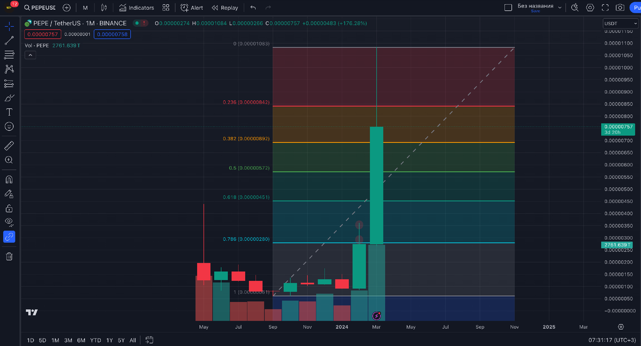Open the Indicators dialog

click(x=136, y=7)
